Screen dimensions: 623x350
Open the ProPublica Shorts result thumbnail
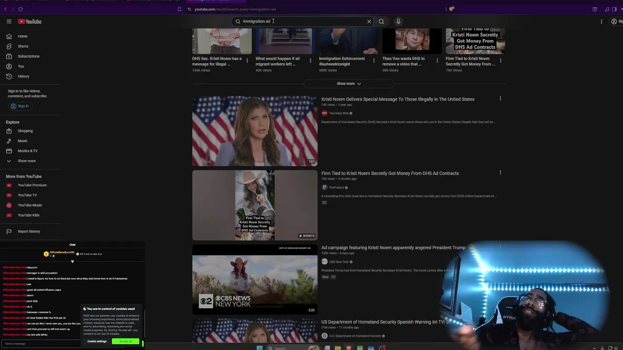255,205
